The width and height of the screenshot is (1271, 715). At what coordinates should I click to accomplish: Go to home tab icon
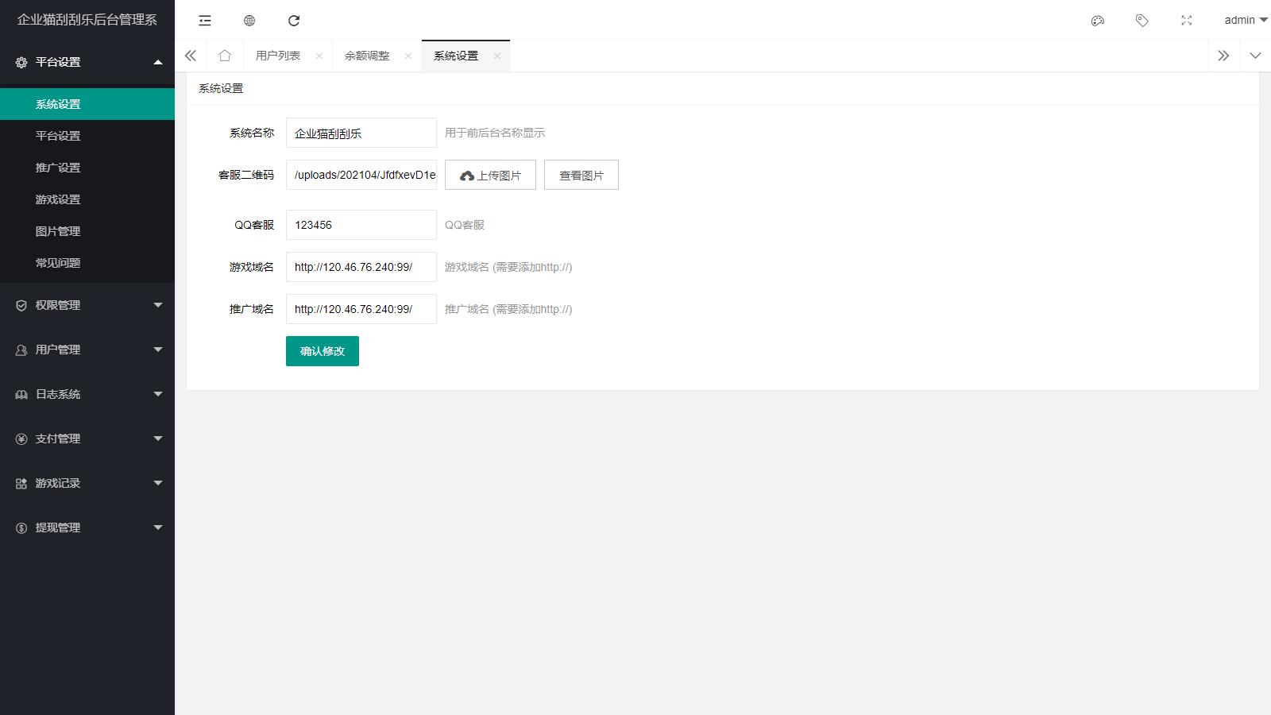click(x=225, y=56)
